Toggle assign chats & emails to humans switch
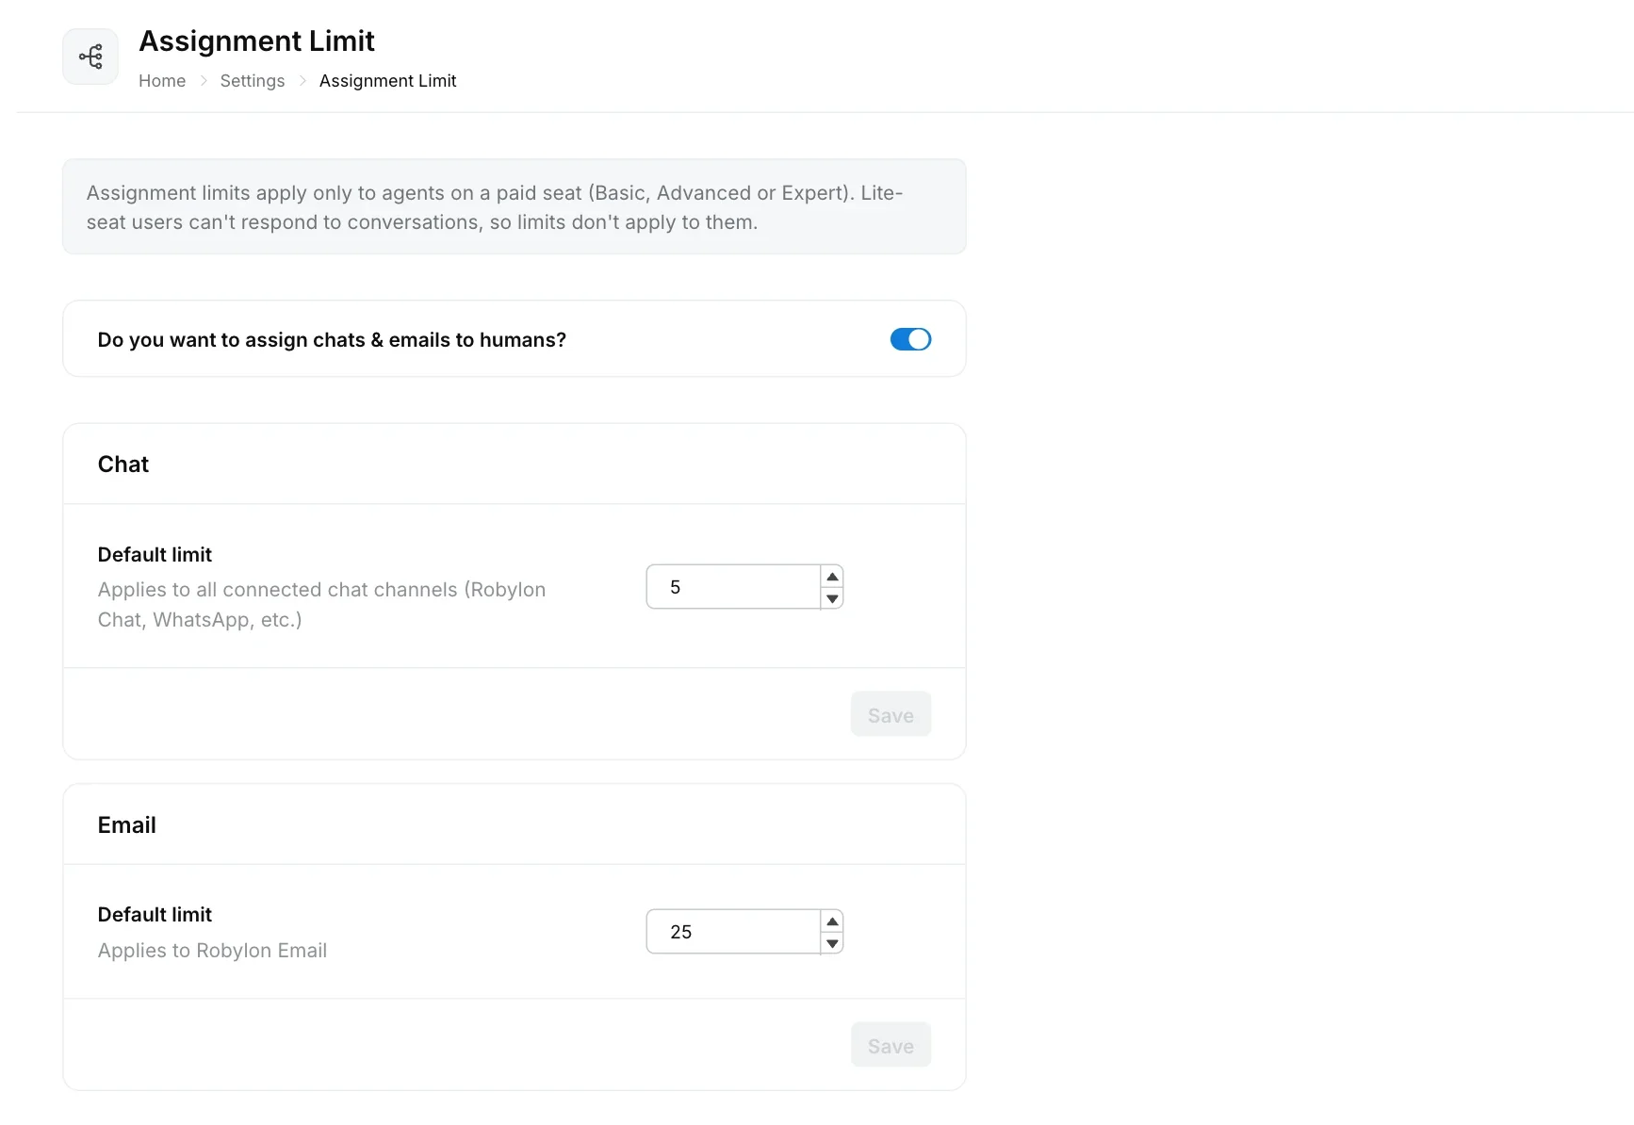 910,339
